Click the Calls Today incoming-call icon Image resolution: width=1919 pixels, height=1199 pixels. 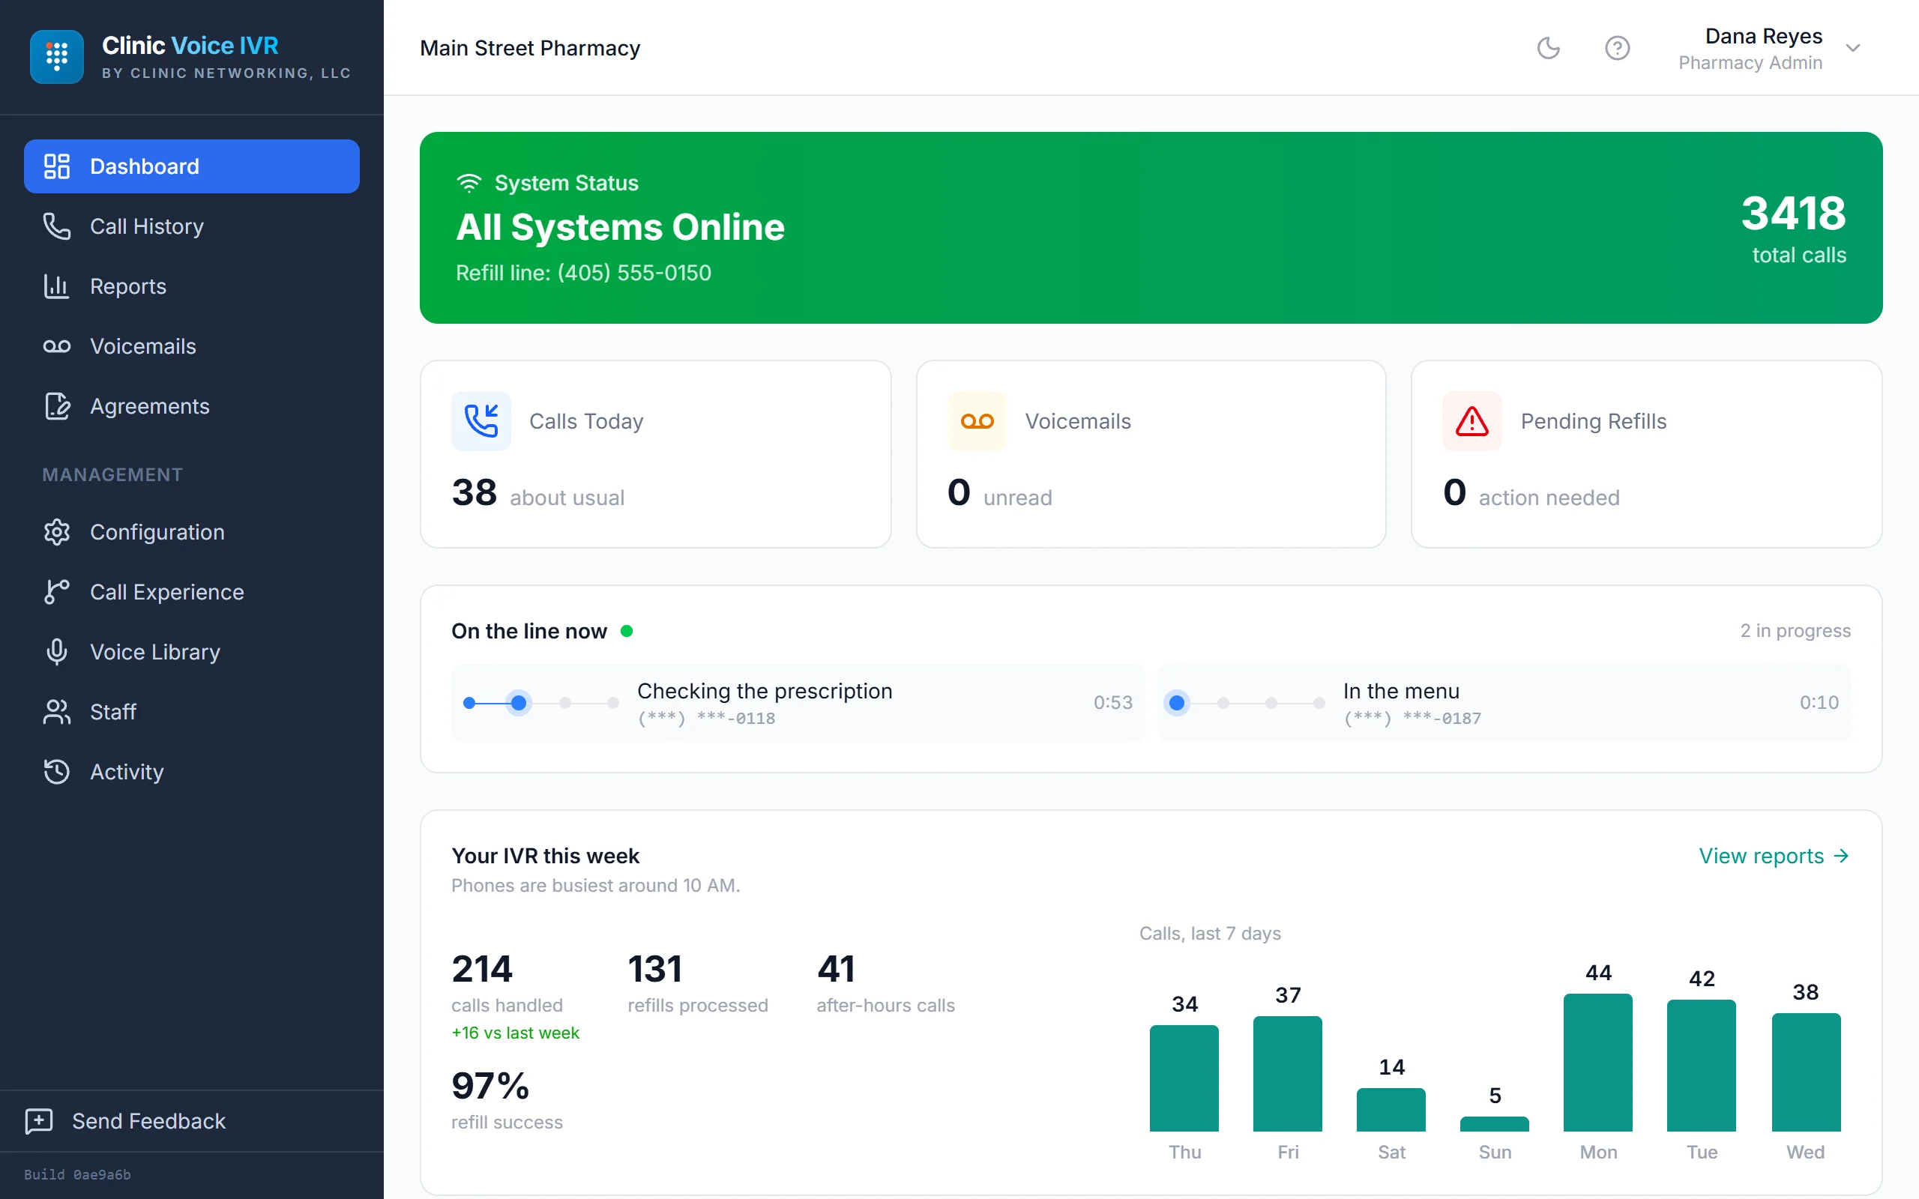481,421
